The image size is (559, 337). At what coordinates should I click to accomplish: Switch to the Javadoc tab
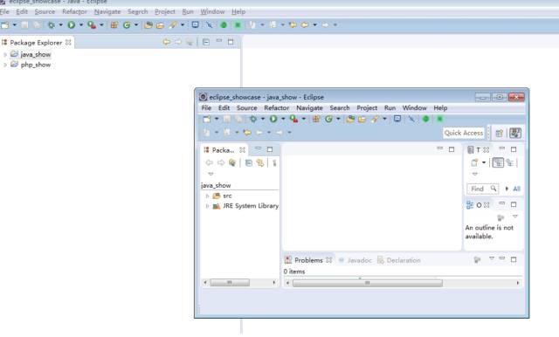355,260
